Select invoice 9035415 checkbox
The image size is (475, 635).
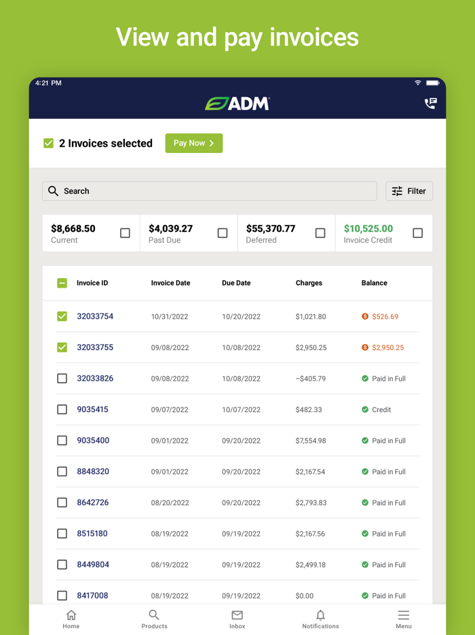coord(62,409)
